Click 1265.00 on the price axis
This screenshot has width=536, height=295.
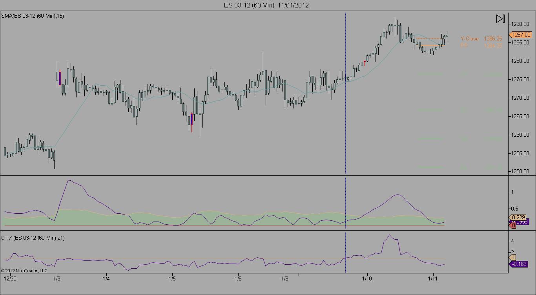pos(520,116)
